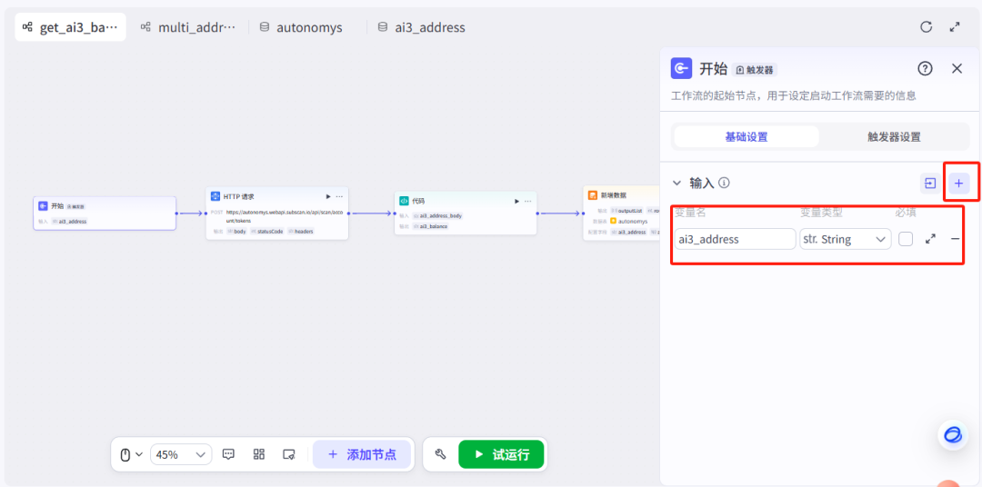Open the ai3_address database tab
This screenshot has width=982, height=487.
[422, 27]
